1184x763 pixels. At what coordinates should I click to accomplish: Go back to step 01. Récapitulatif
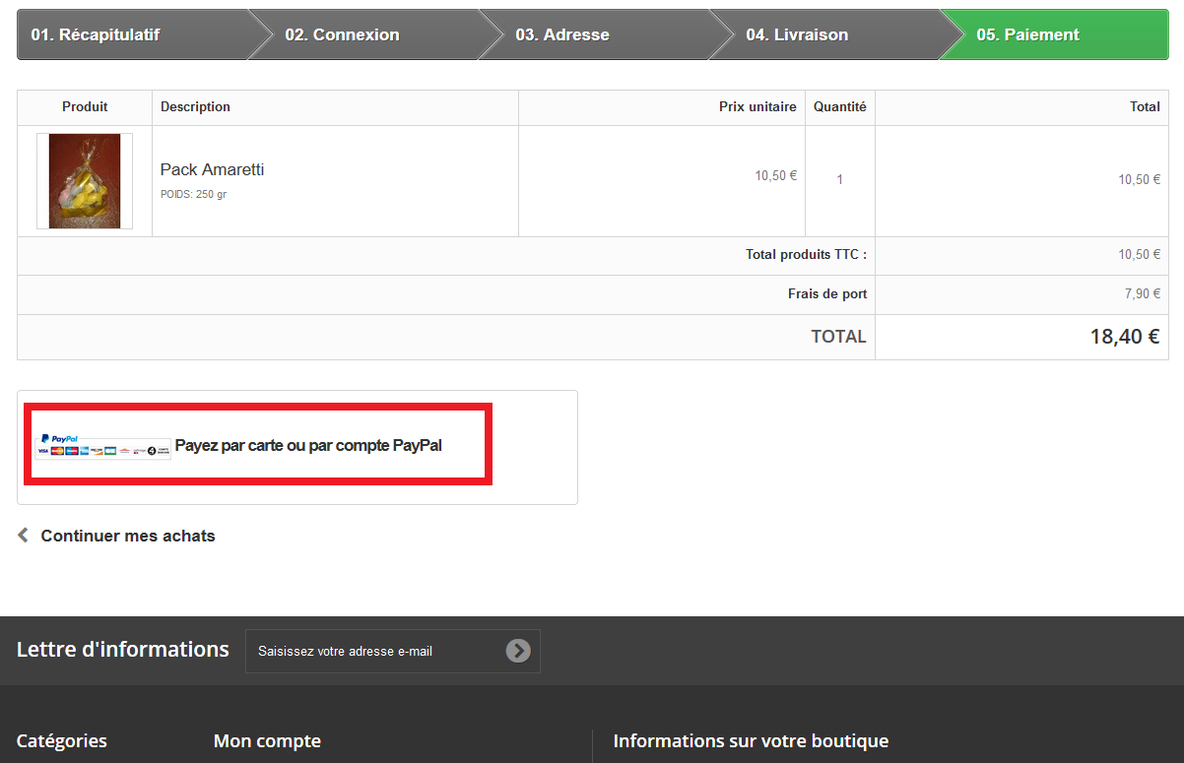coord(96,34)
